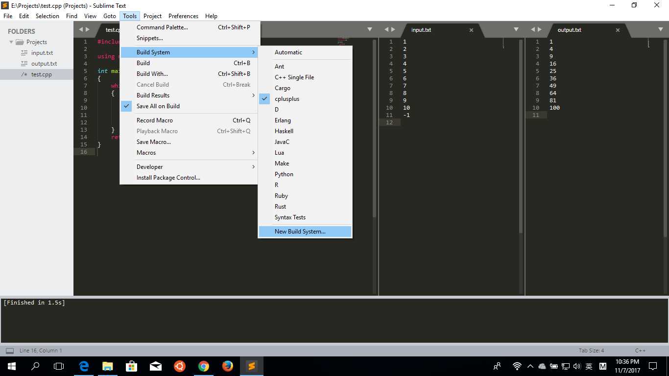Open the Windows Start menu

(12, 366)
